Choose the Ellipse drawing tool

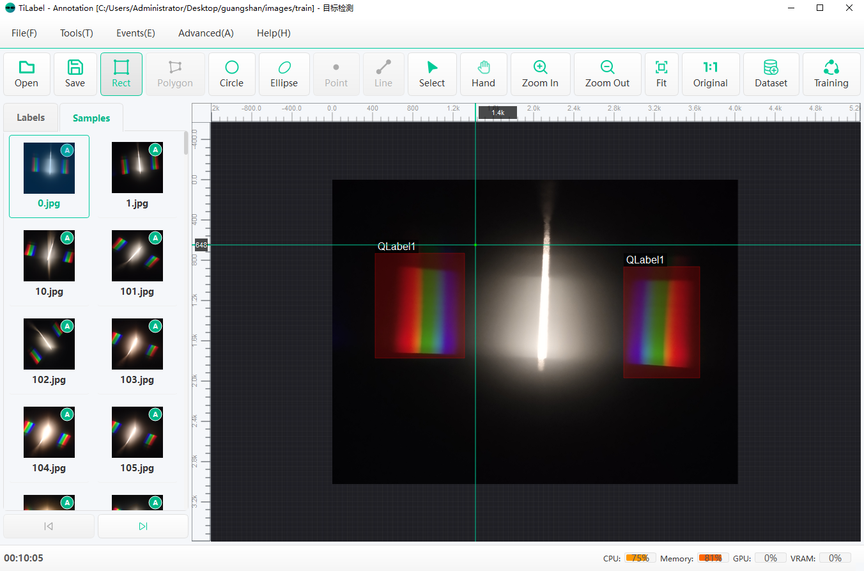tap(284, 74)
